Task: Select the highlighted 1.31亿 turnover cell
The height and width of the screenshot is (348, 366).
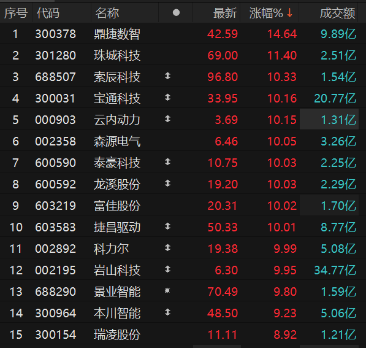Action: (329, 119)
